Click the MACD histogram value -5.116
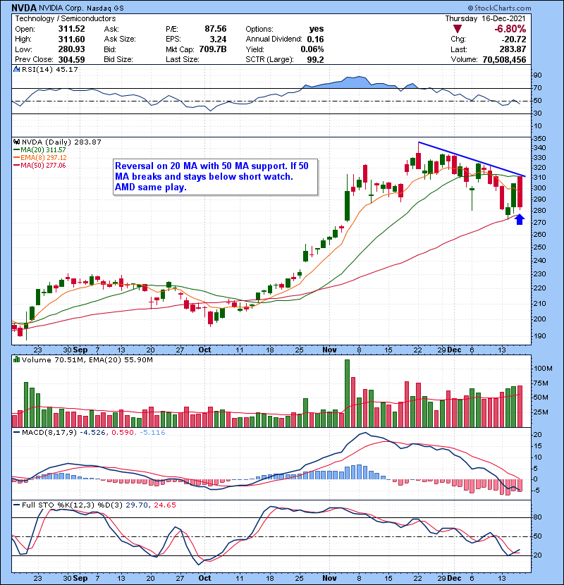This screenshot has height=585, width=564. click(152, 433)
